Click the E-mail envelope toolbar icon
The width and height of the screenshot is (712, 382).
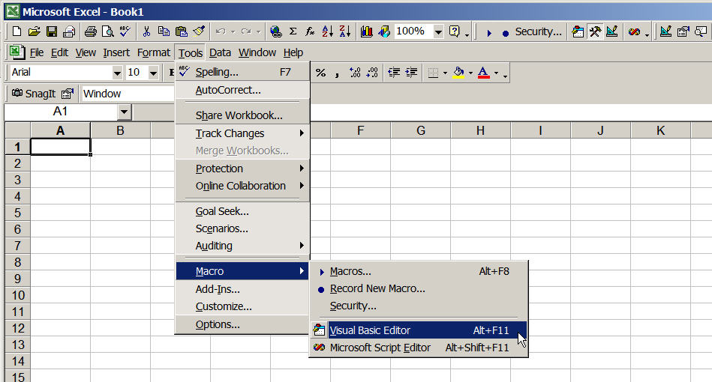[69, 31]
